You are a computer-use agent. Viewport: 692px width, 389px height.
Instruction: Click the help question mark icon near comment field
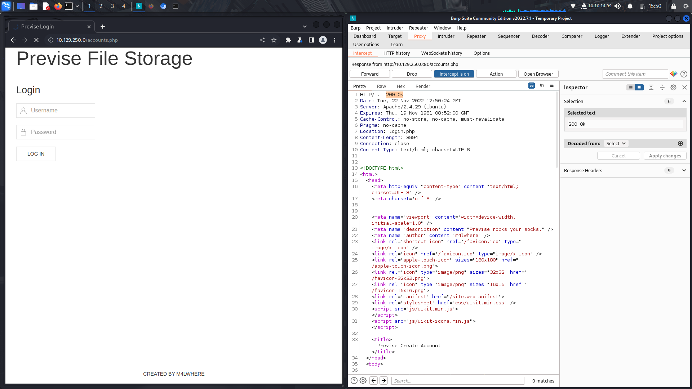[x=684, y=74]
